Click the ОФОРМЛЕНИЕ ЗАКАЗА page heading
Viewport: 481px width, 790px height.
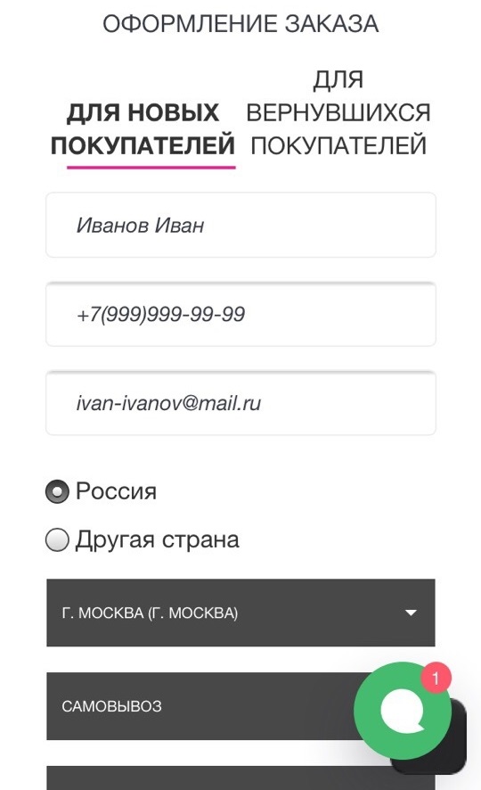tap(240, 24)
